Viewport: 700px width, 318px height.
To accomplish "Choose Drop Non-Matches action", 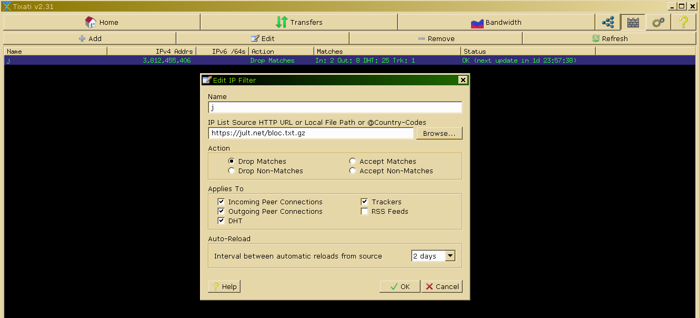I will (x=232, y=171).
